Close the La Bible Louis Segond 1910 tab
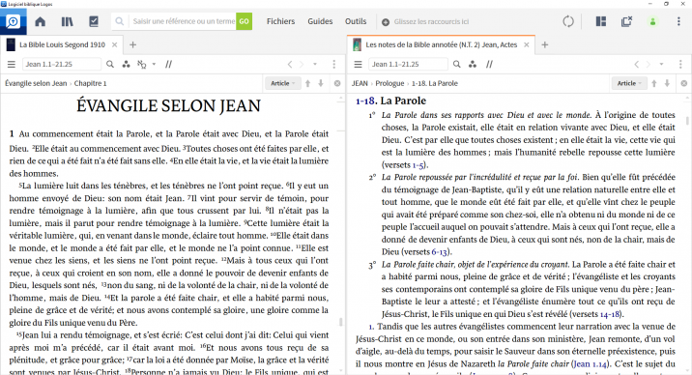 click(x=115, y=44)
